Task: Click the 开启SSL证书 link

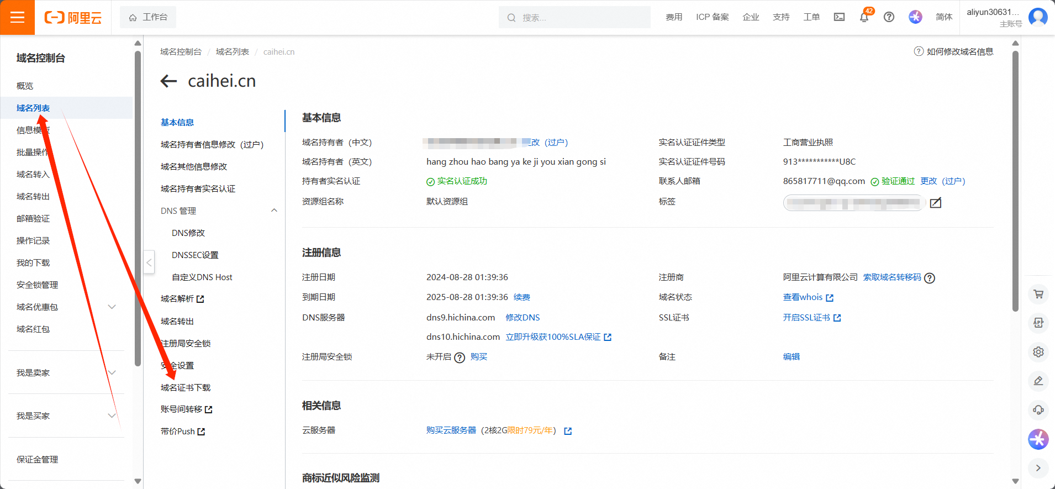Action: (811, 318)
